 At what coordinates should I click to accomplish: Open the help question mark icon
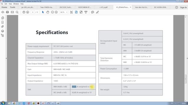tap(177, 7)
